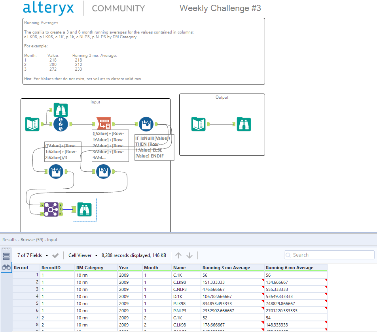Click the Join tool's L output anchor
The image size is (377, 332).
coord(61,204)
